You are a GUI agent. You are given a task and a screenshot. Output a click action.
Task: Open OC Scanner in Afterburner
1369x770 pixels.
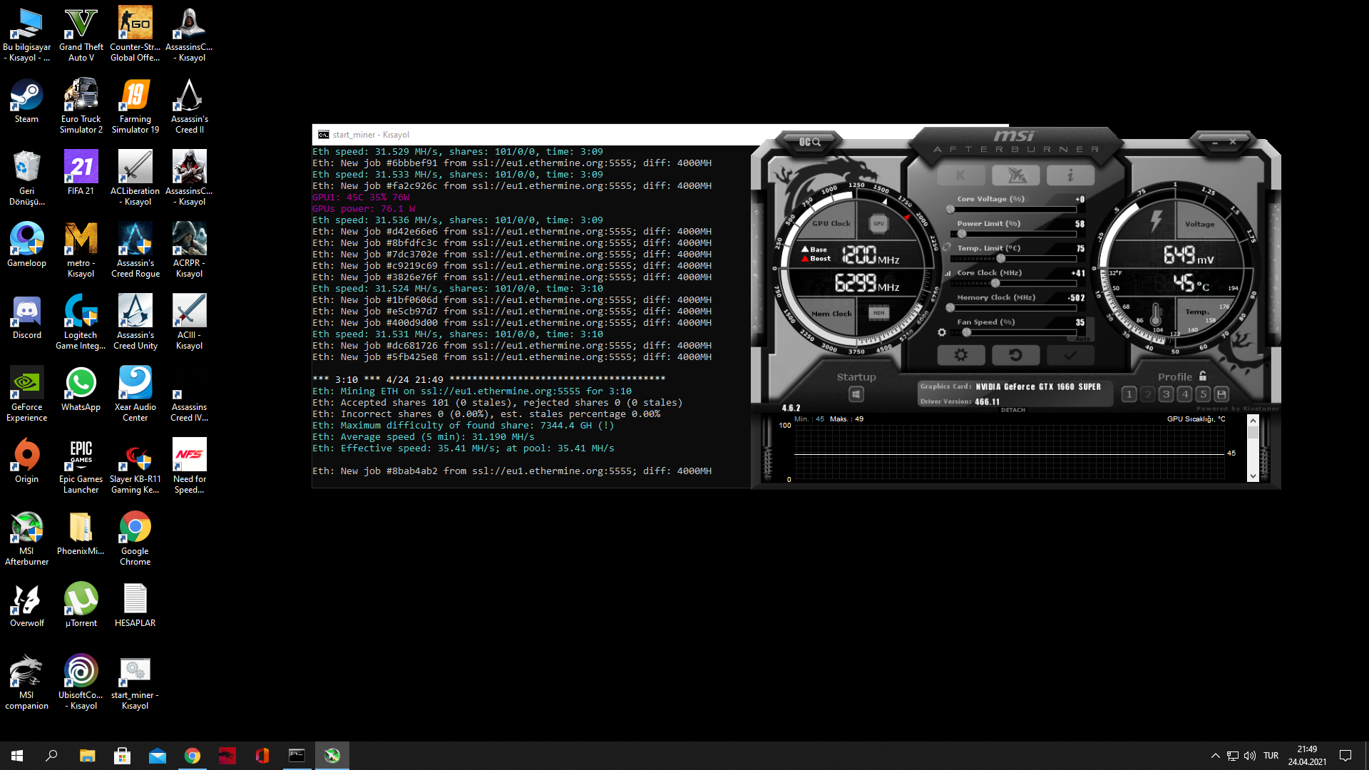(809, 142)
